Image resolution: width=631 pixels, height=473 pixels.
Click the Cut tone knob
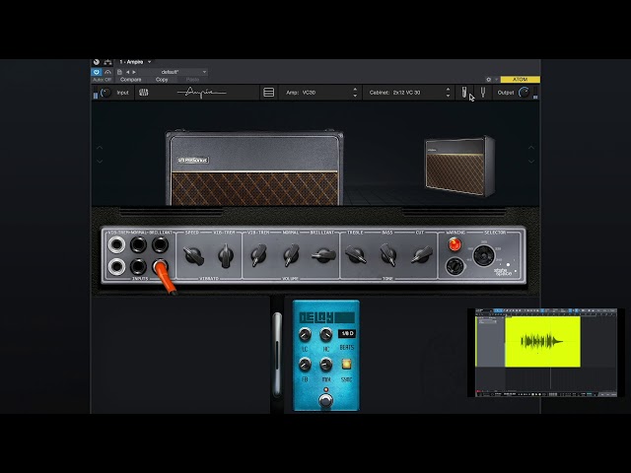(x=421, y=255)
